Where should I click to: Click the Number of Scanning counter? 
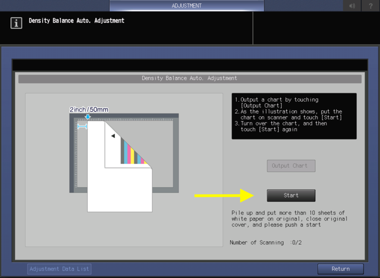pos(266,243)
